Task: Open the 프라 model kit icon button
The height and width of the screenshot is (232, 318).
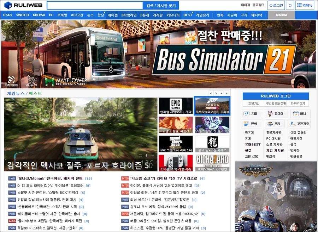Action: [275, 124]
